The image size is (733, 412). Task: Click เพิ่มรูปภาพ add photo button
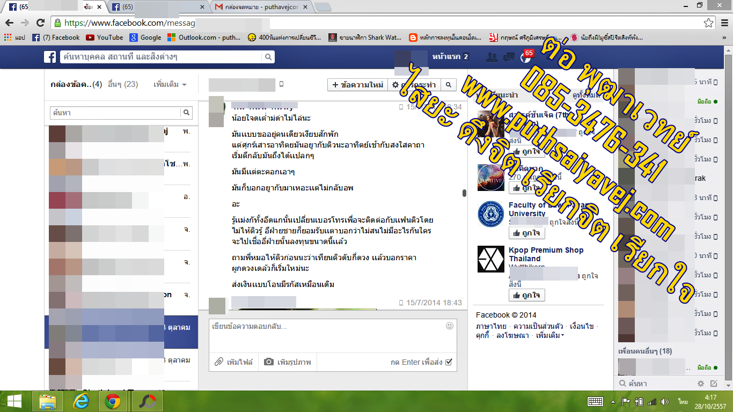(x=287, y=362)
